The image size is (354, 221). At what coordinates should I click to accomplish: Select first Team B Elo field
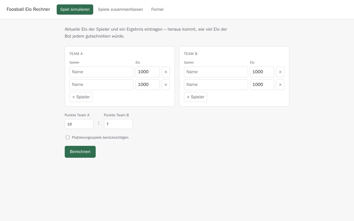point(262,72)
